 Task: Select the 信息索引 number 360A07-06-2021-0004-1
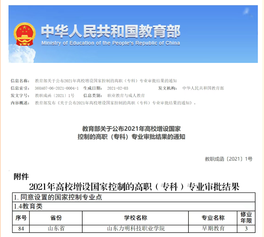[x=56, y=88]
